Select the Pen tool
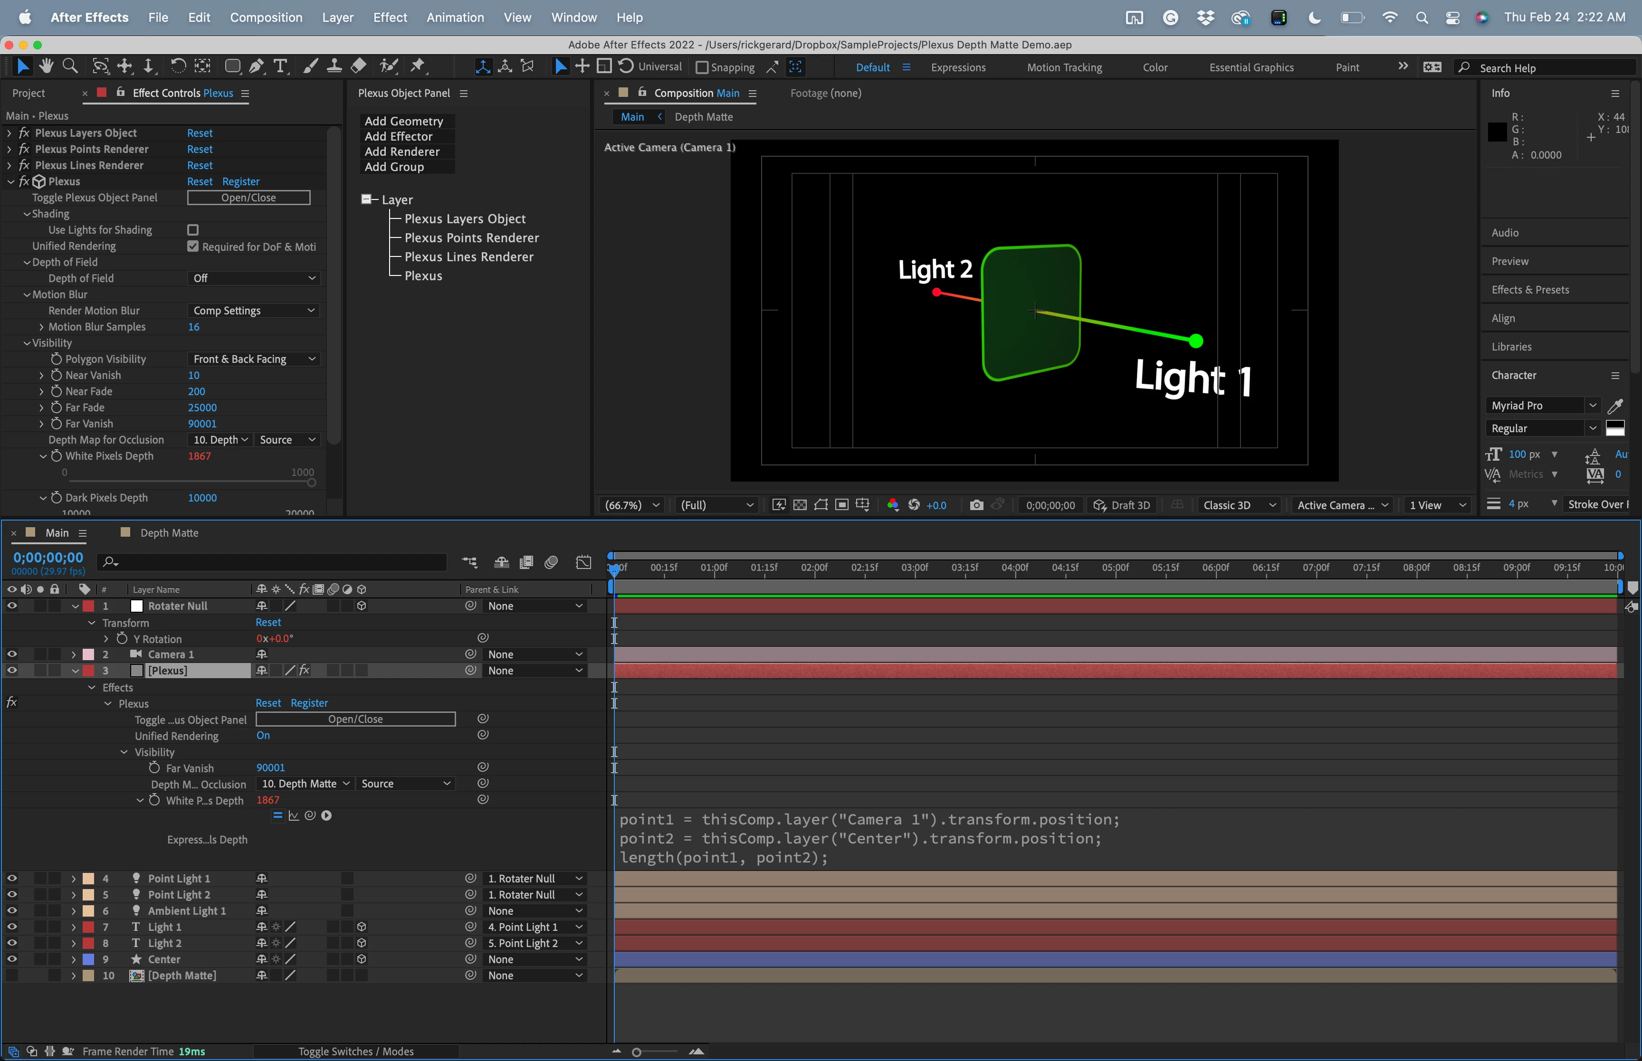 point(257,66)
